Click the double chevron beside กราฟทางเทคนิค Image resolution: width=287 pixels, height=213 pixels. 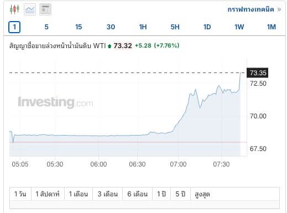point(279,9)
